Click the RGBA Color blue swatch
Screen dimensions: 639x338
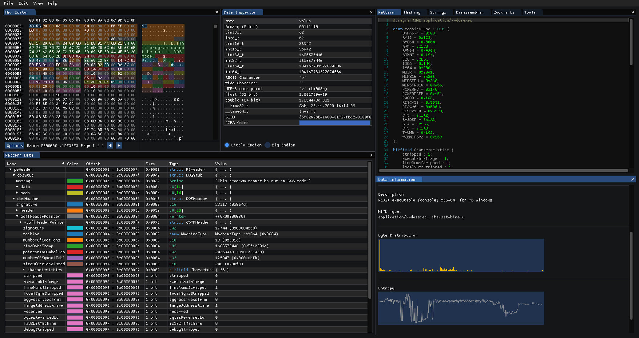[x=334, y=123]
